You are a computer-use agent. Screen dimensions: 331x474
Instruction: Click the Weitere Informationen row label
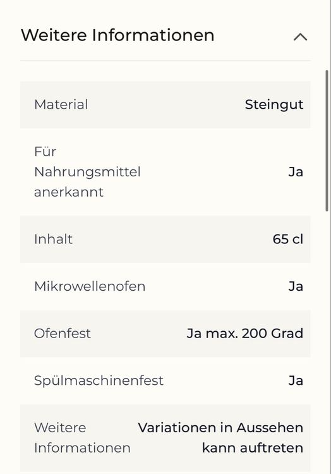pos(82,438)
